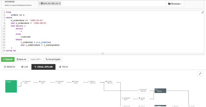Click the dark table scan node
Screen dimensions: 206x107
160,91
